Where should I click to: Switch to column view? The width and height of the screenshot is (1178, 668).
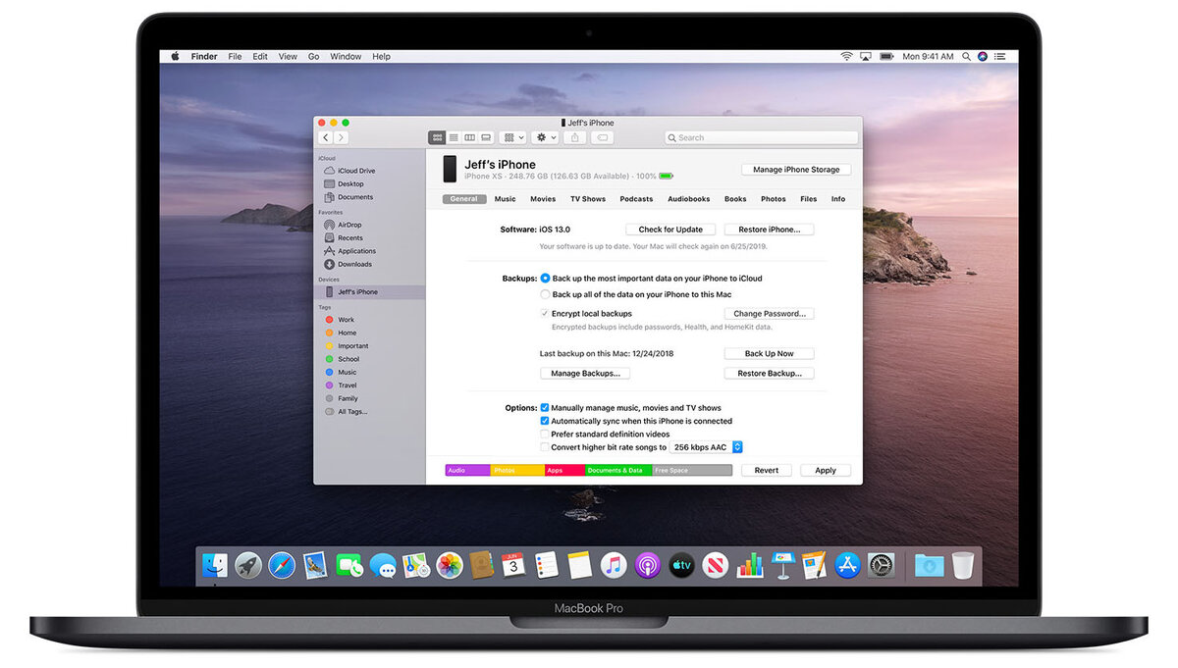click(x=469, y=138)
